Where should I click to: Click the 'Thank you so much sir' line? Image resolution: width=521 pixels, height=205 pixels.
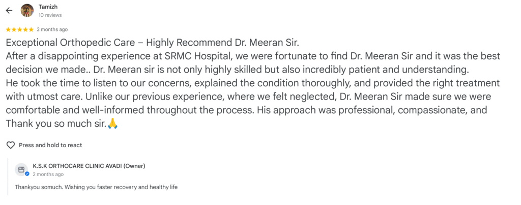56,124
